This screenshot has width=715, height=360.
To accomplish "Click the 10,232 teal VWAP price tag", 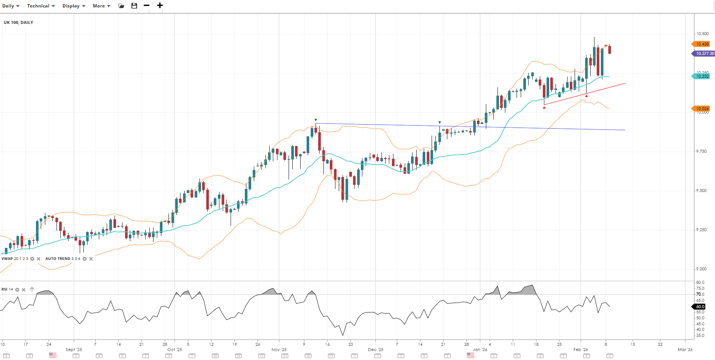I will pyautogui.click(x=702, y=76).
